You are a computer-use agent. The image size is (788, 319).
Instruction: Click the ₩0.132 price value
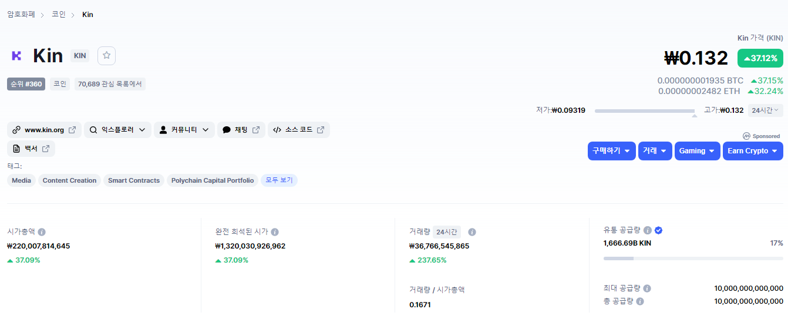[696, 58]
